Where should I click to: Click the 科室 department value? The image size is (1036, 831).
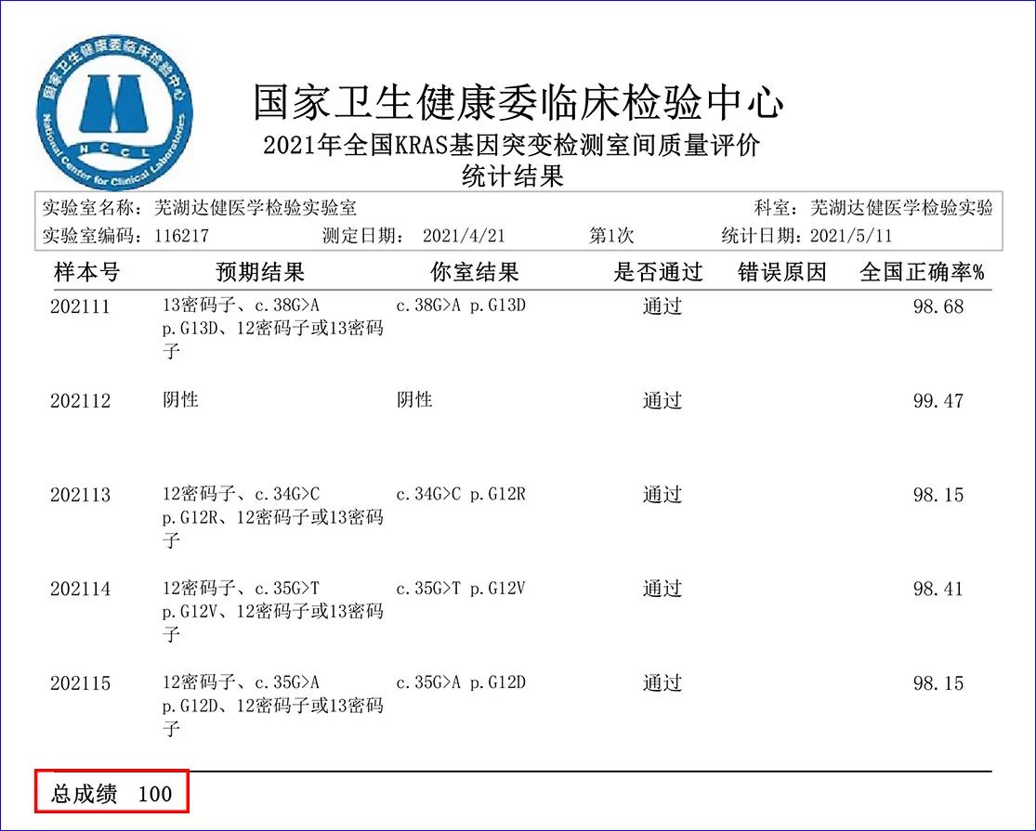point(900,209)
